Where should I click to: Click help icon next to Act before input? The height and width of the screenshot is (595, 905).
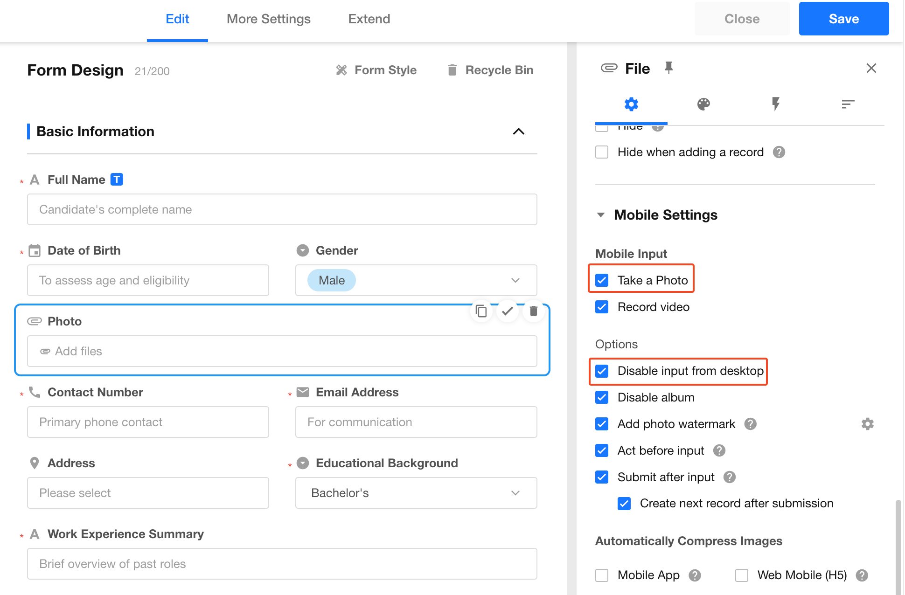(x=719, y=450)
